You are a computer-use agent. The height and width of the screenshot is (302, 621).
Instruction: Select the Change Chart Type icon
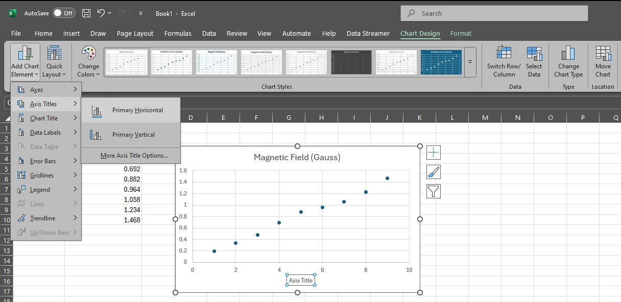pos(568,61)
